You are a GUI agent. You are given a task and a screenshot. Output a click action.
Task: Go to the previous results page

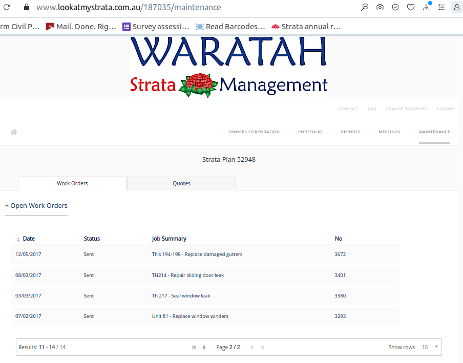[x=204, y=347]
